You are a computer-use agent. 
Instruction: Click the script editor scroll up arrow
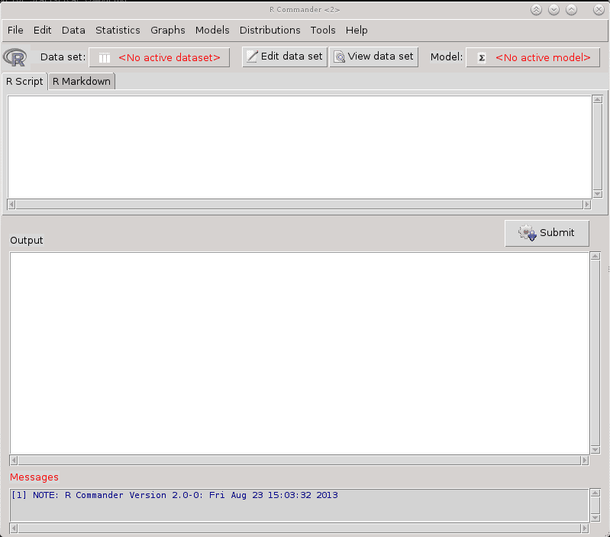598,99
